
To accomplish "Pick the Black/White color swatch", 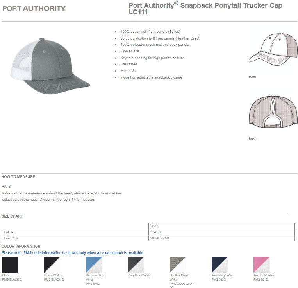I will [52, 265].
